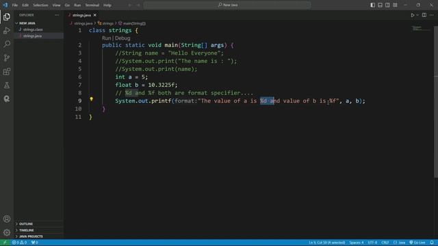Image resolution: width=438 pixels, height=246 pixels.
Task: Collapse the NEW JAVA folder
Action: click(x=39, y=23)
